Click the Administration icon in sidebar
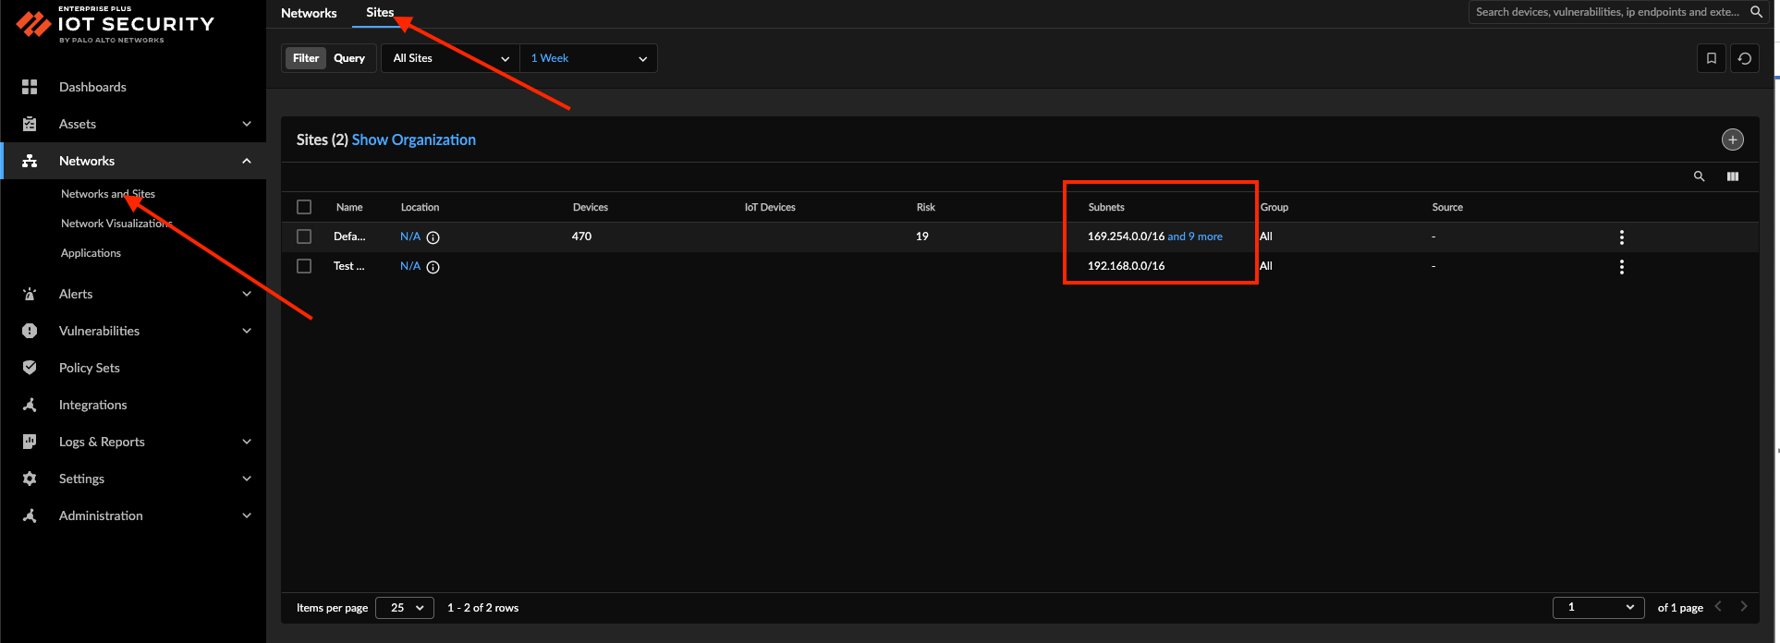This screenshot has height=643, width=1780. (30, 516)
